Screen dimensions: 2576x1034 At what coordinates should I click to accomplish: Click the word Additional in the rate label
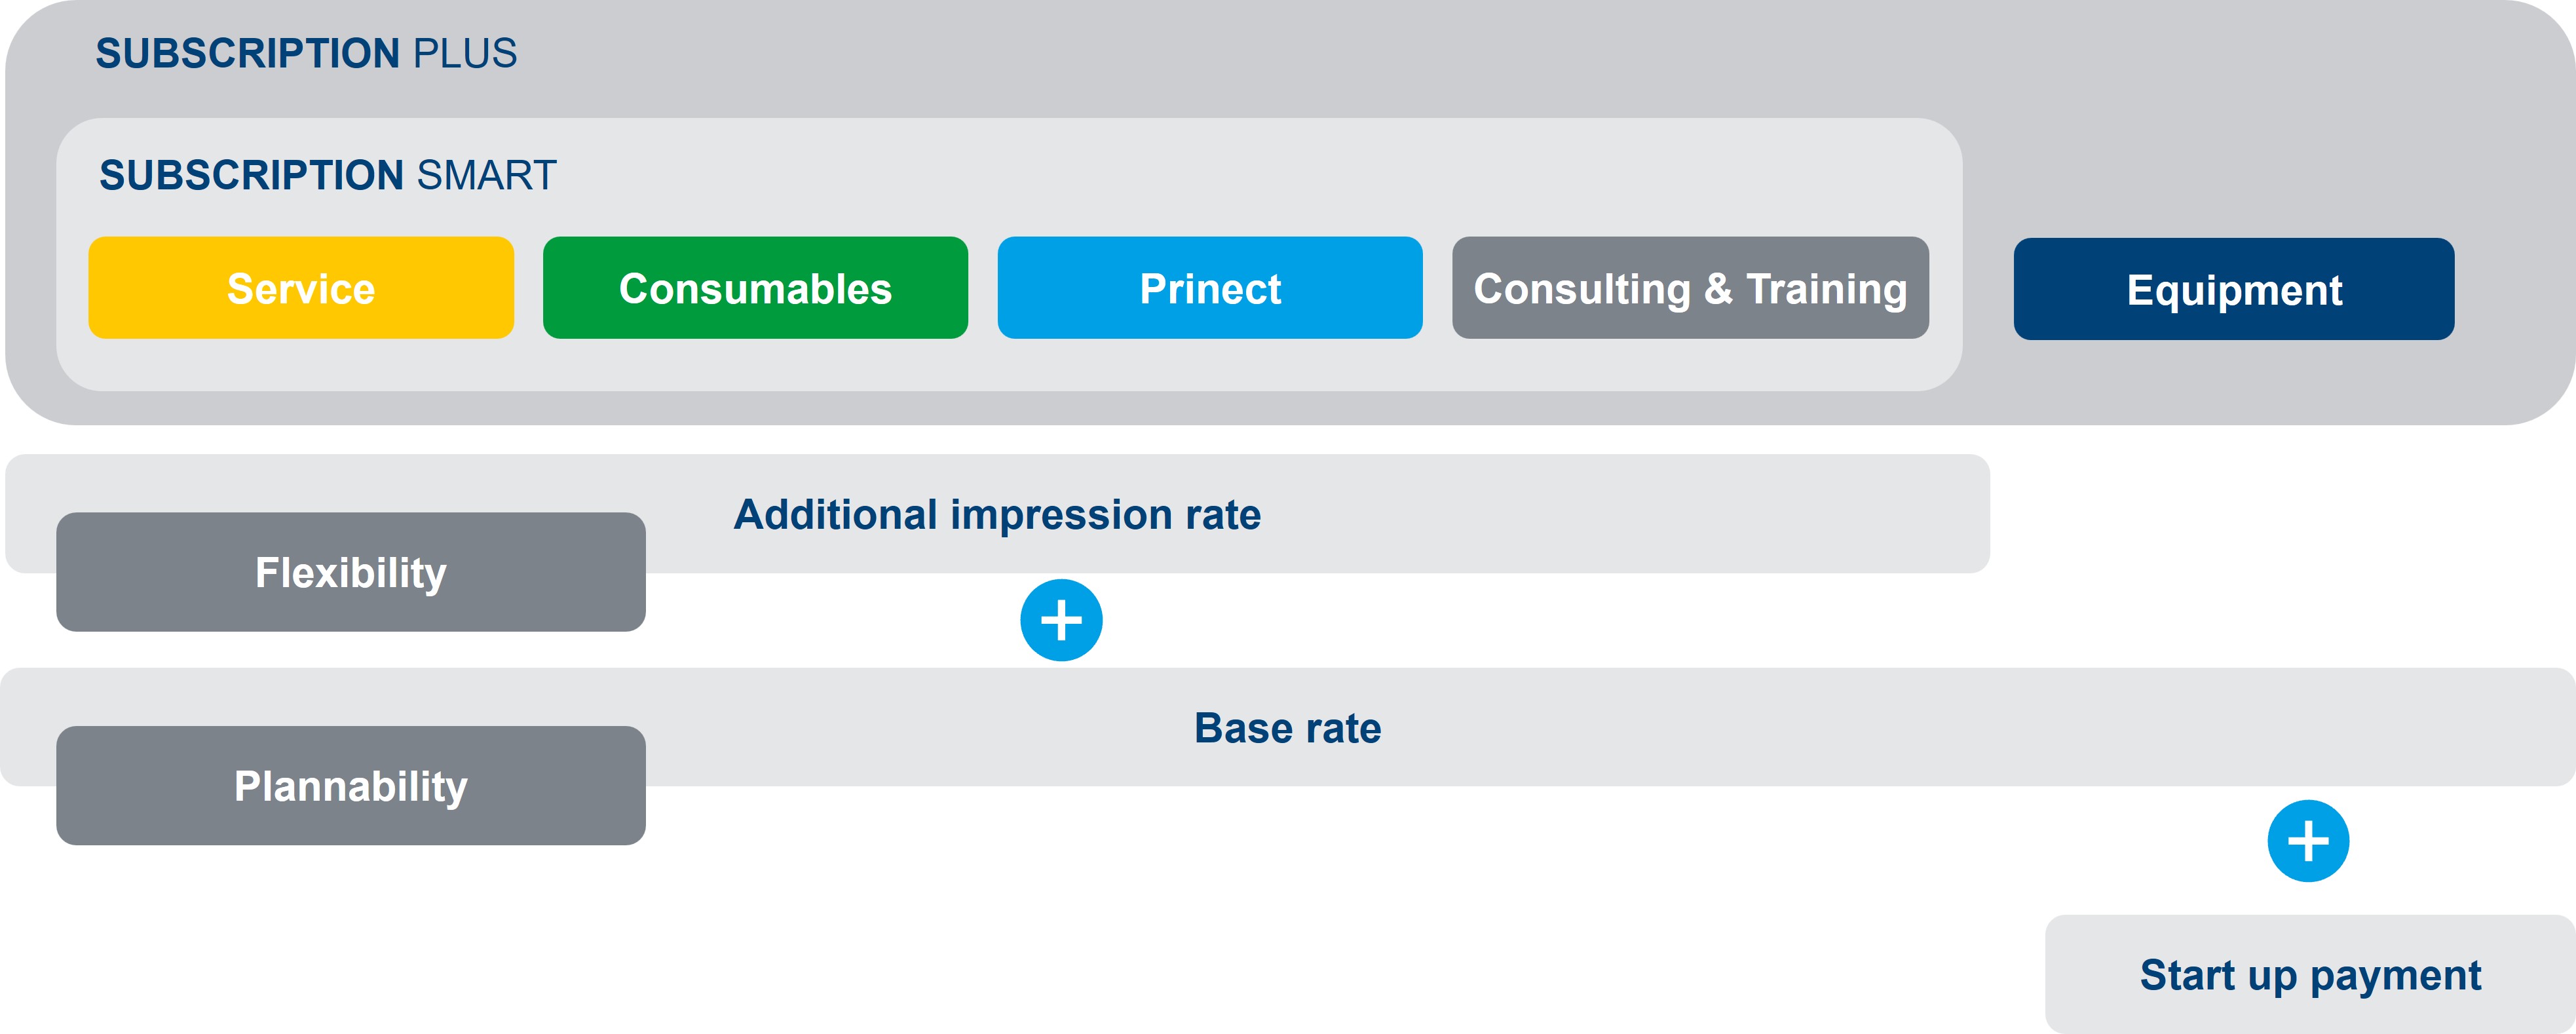point(836,514)
